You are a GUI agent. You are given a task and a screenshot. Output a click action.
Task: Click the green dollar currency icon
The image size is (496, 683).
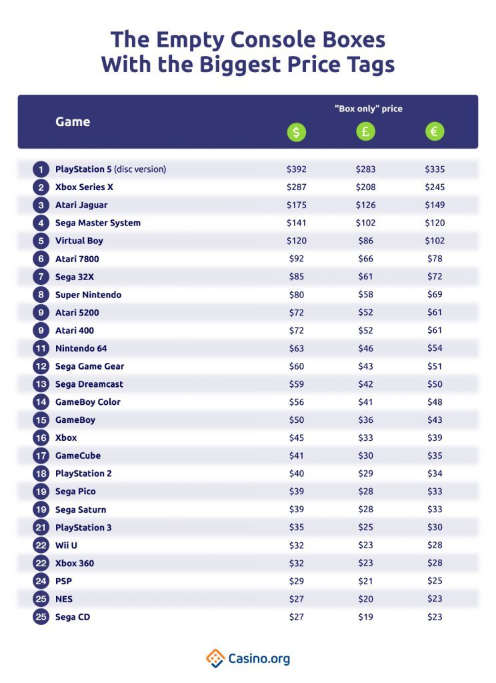296,132
